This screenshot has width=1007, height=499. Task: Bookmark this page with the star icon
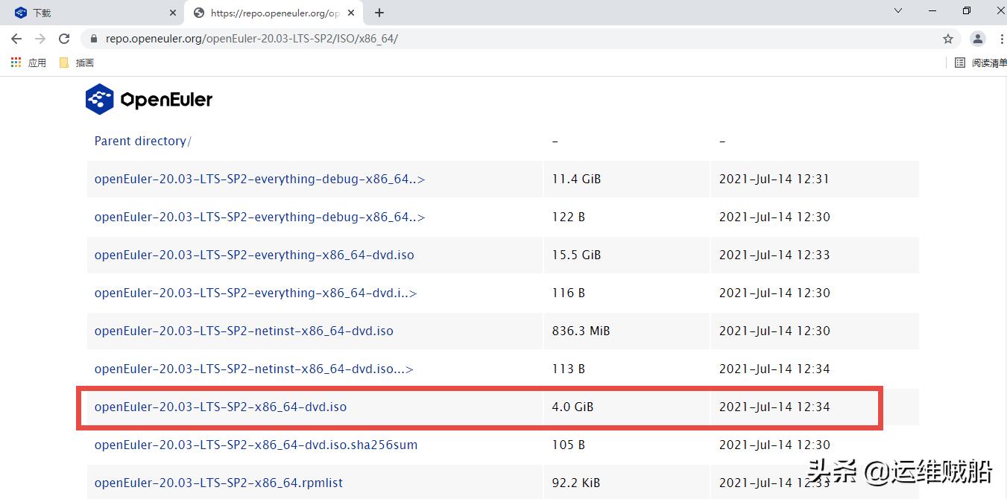pyautogui.click(x=947, y=39)
